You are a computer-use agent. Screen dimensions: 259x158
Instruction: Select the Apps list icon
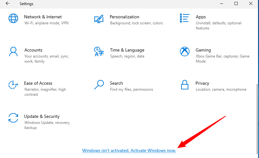184,18
